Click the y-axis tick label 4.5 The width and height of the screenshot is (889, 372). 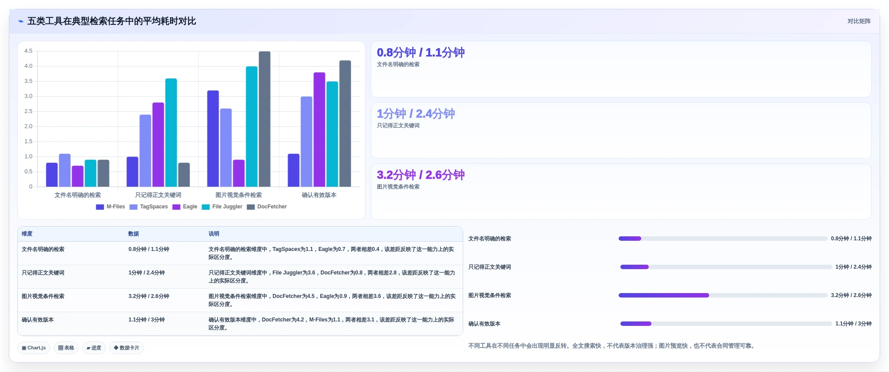pyautogui.click(x=28, y=51)
